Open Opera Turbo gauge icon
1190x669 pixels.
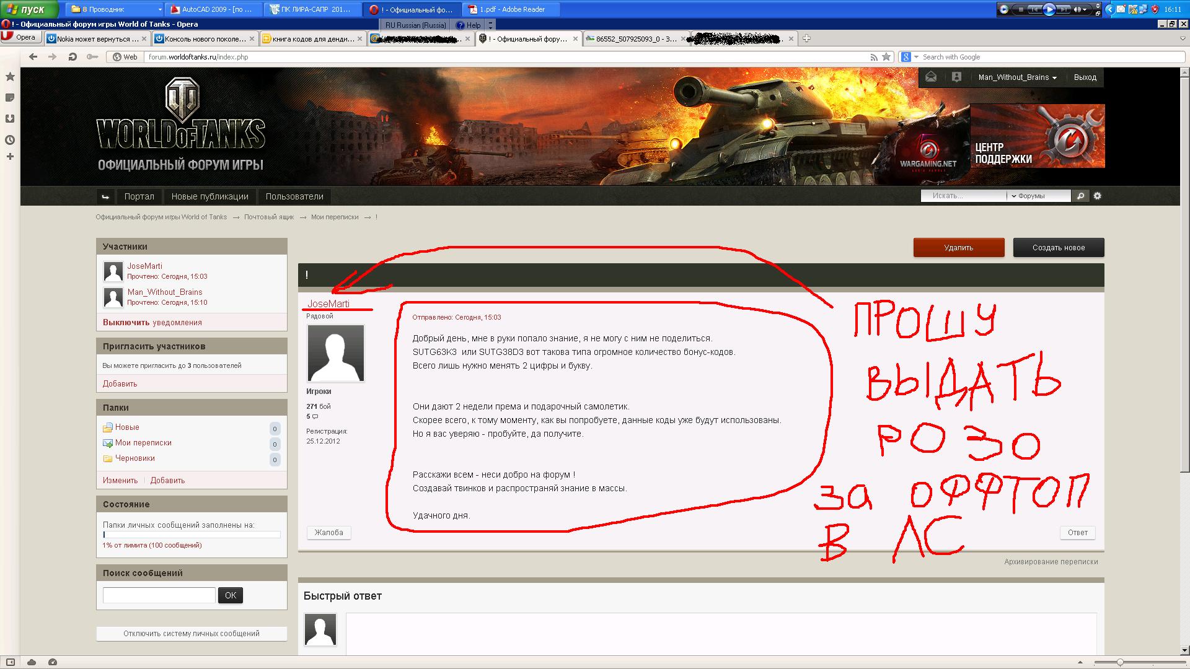pos(53,662)
